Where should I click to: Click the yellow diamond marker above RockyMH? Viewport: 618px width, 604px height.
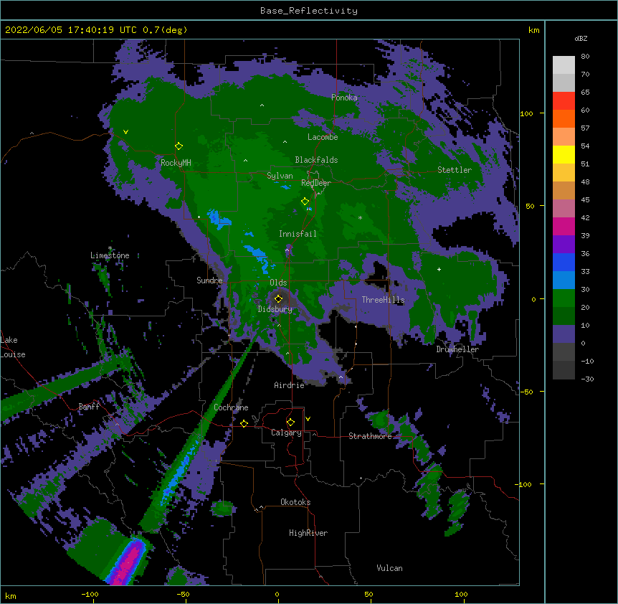(179, 146)
